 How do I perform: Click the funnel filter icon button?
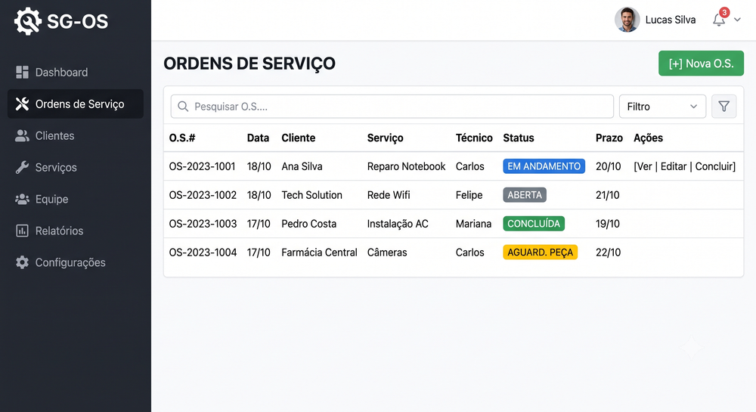[723, 107]
